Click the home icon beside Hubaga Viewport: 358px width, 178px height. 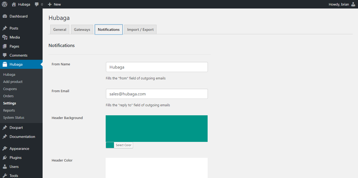(14, 4)
